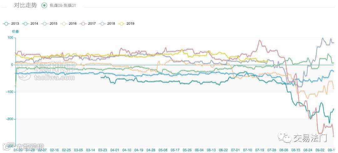Toggle the 2014 series legend marker
Image resolution: width=338 pixels, height=153 pixels.
tap(26, 24)
